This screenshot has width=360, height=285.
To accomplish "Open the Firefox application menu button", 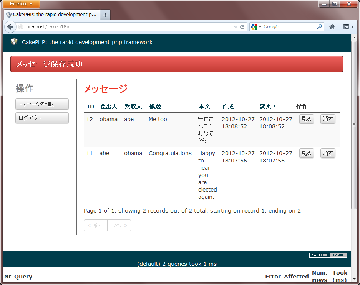I will click(x=22, y=4).
